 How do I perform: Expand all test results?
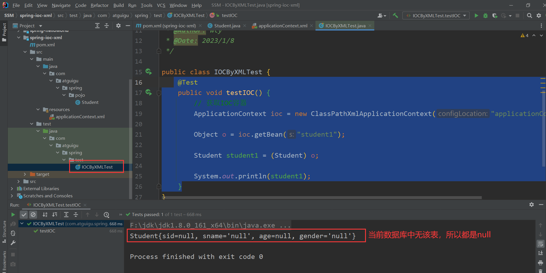66,215
